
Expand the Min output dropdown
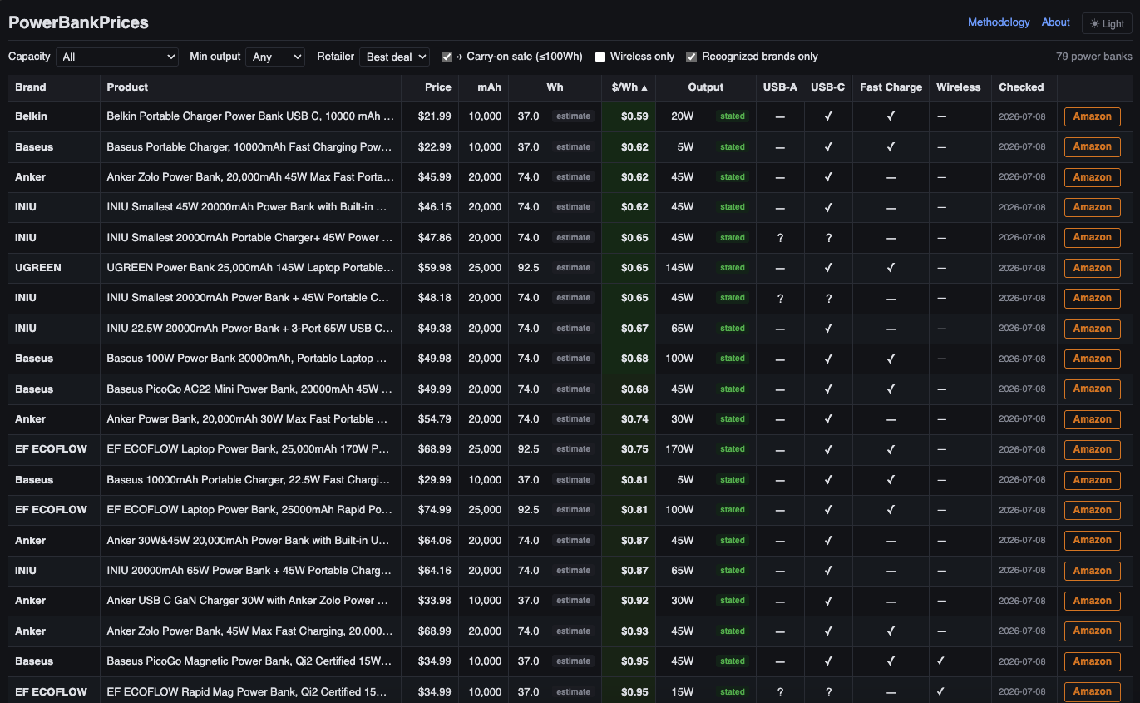click(275, 57)
